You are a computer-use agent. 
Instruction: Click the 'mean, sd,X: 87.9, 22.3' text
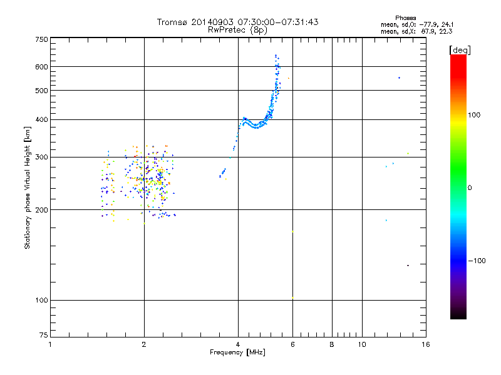416,31
